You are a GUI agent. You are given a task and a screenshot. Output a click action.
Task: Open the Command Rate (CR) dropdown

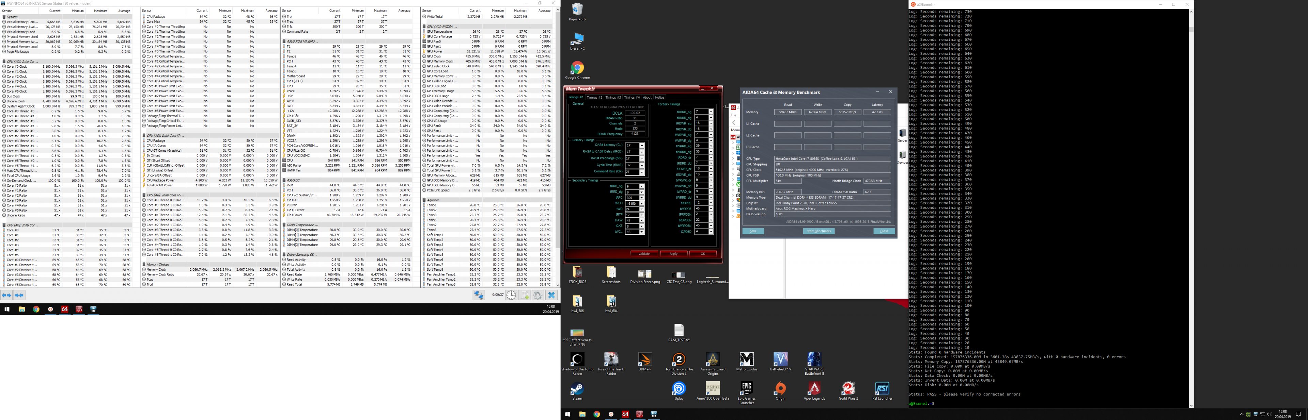[642, 172]
